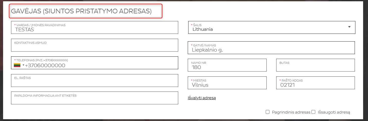This screenshot has width=368, height=121.
Task: Enable the Pagrindinis adresas checkbox
Action: coord(267,112)
